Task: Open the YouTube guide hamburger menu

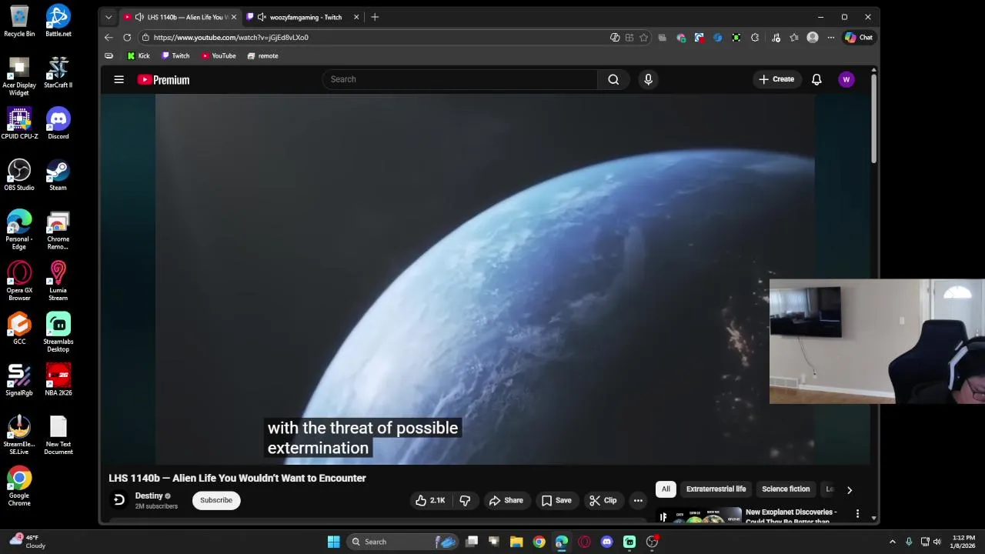Action: click(119, 79)
